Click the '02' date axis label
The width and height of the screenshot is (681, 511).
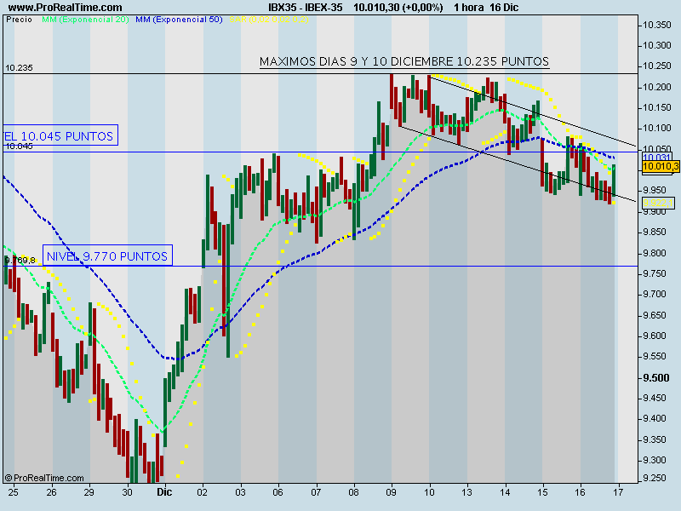click(203, 492)
